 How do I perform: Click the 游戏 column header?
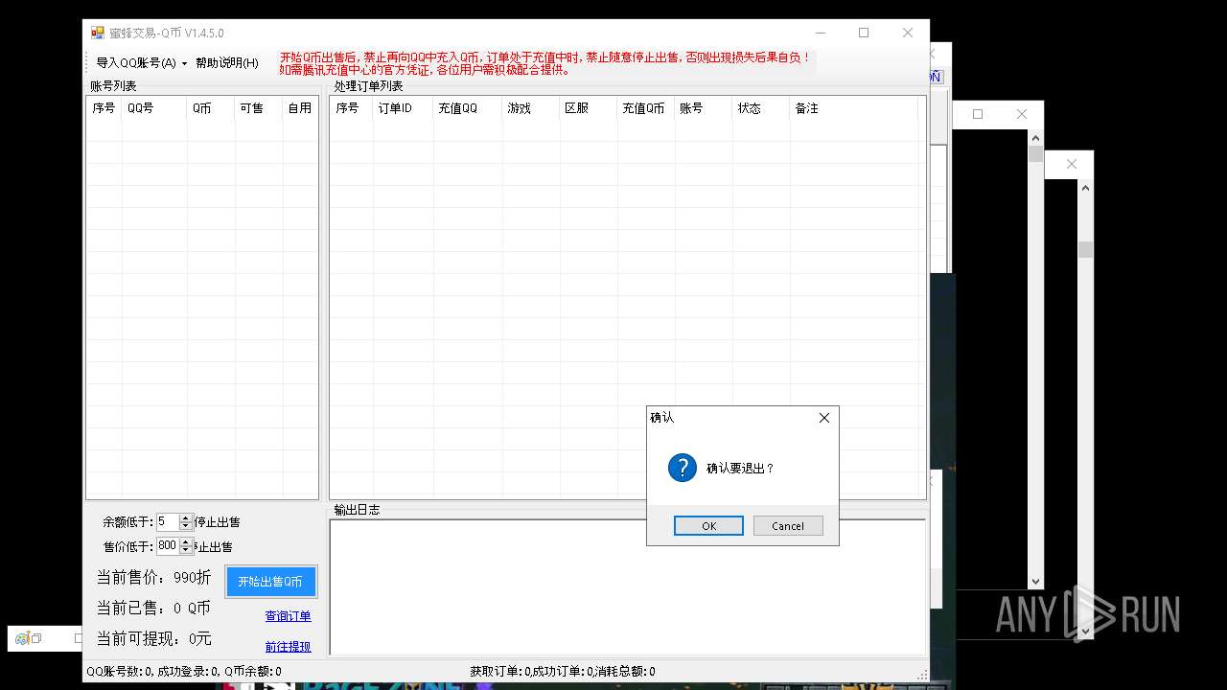tap(530, 108)
